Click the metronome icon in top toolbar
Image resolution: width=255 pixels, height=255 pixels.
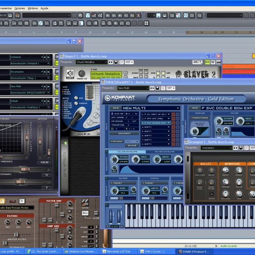pos(10,15)
